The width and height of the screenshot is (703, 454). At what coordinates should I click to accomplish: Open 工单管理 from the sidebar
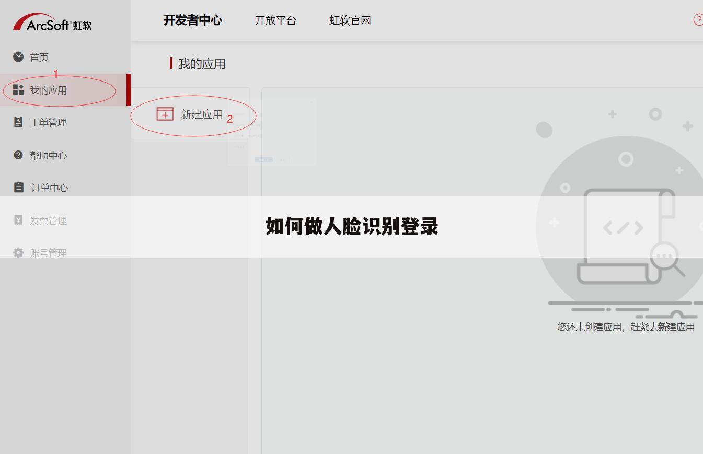pyautogui.click(x=48, y=122)
